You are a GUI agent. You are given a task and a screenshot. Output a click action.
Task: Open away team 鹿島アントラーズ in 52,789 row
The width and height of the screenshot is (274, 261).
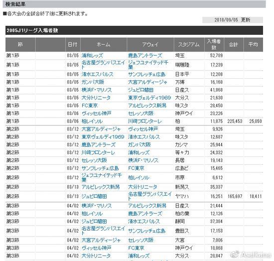[x=145, y=56]
